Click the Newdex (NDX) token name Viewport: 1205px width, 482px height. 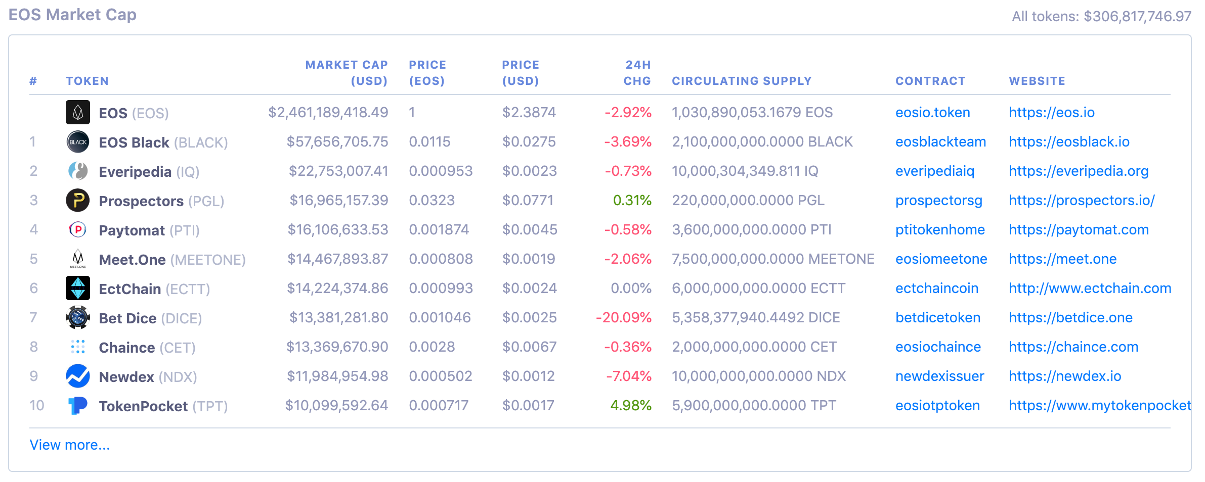tap(148, 377)
